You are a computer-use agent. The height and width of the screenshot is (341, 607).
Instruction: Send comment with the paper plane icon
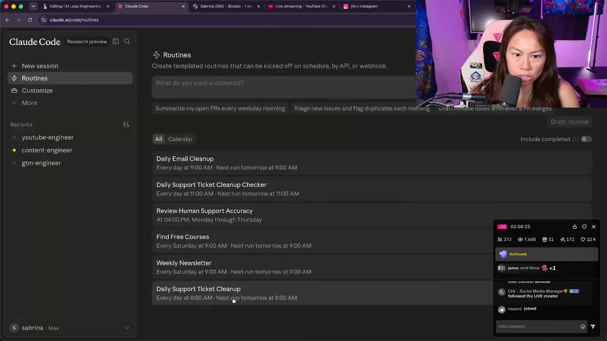(x=593, y=326)
